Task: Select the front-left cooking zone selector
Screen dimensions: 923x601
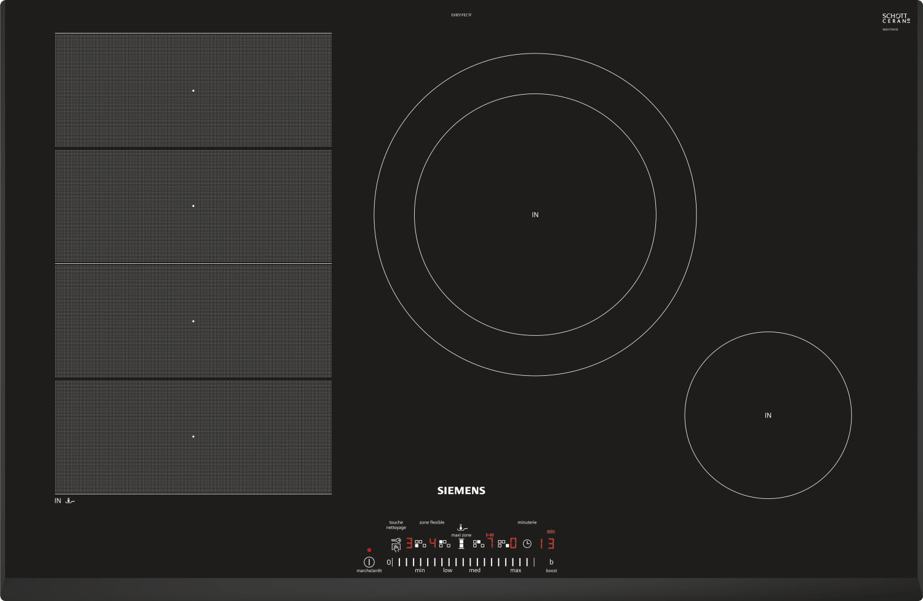Action: (420, 544)
